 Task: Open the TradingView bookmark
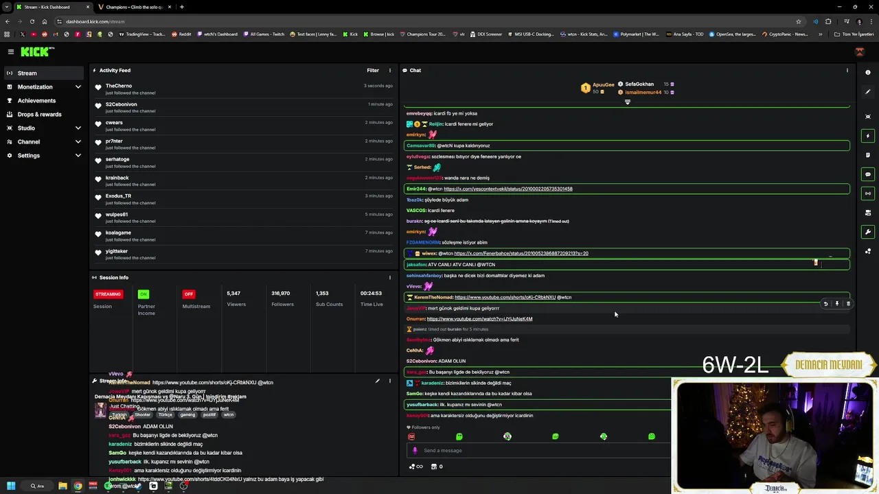point(142,34)
